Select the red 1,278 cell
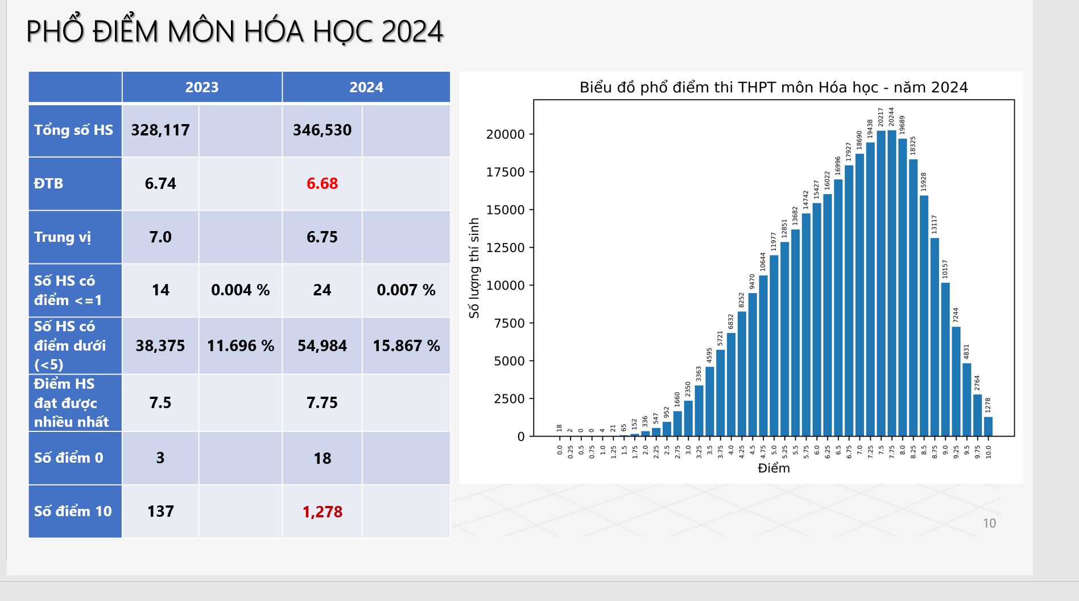Viewport: 1079px width, 601px height. (322, 511)
